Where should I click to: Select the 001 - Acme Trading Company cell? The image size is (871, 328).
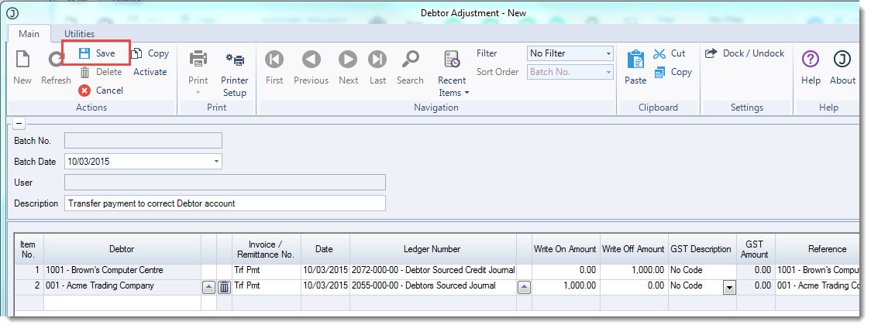[122, 285]
